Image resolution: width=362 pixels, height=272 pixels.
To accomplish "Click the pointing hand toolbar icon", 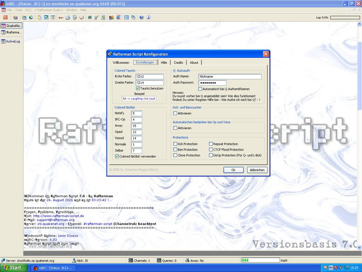I will [61, 17].
